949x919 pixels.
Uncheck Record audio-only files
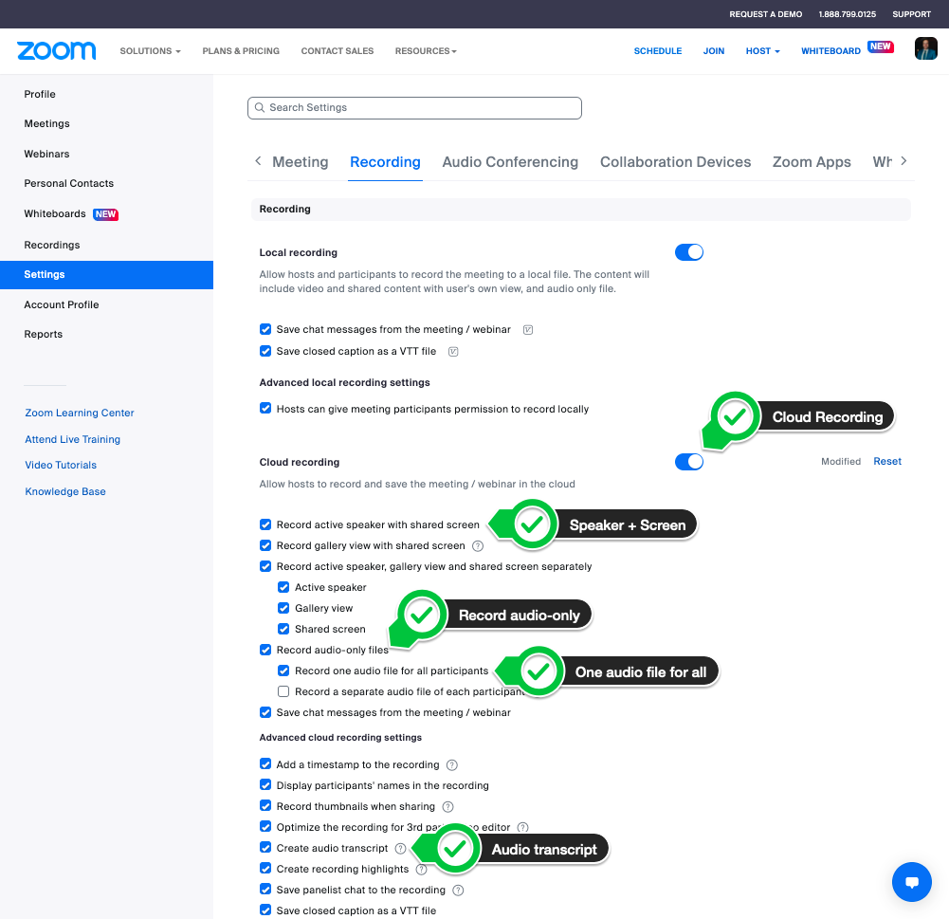coord(265,651)
